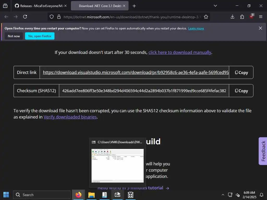Open the book-shaped taskbar app
The width and height of the screenshot is (267, 200).
click(104, 195)
